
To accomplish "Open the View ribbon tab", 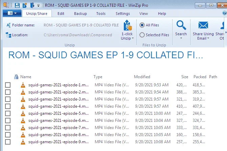I will 143,14.
